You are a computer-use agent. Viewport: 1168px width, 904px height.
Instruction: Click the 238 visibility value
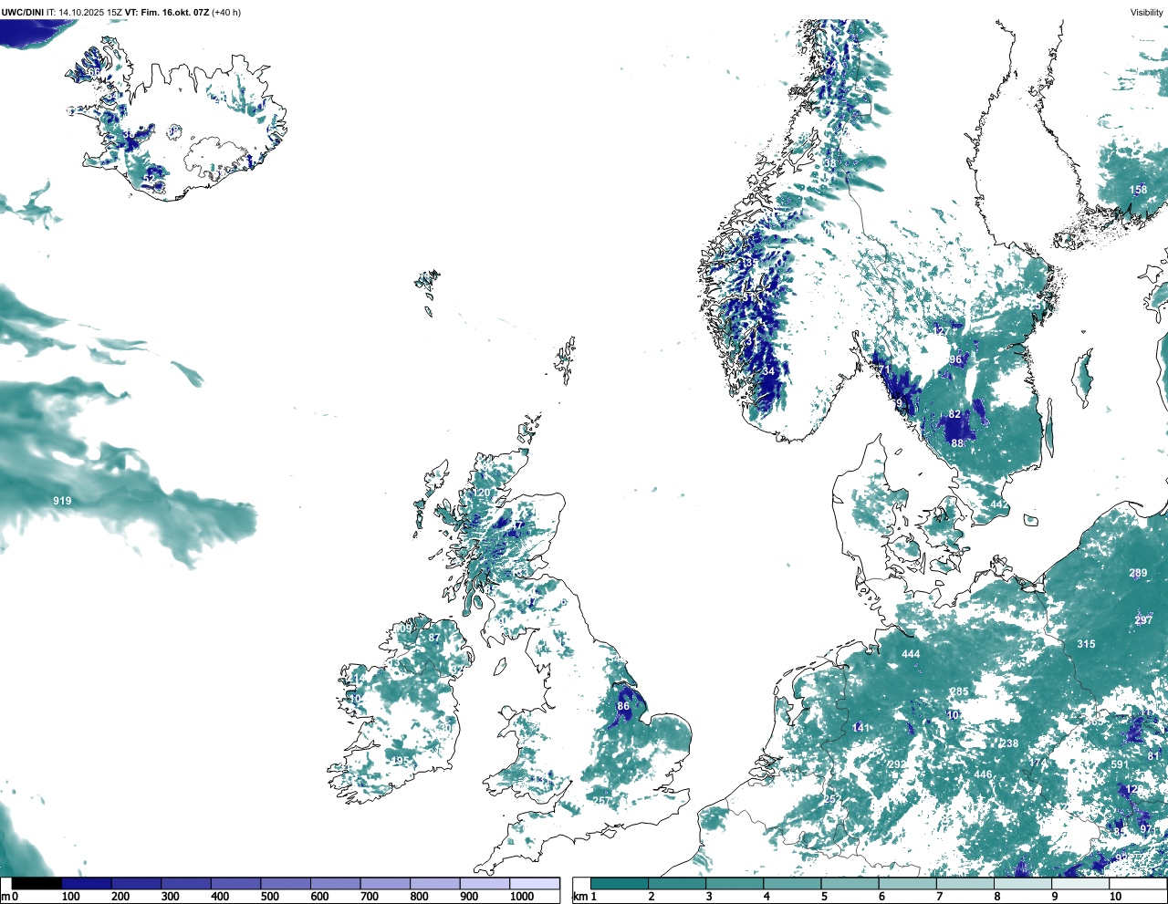click(1009, 743)
